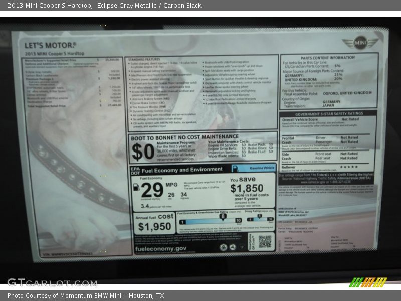
Task: Click the agency seal icons beside fueleconomy.gov
Action: [233, 247]
